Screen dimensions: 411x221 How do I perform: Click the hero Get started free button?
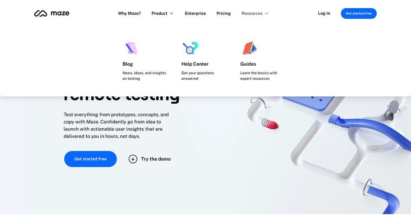[x=90, y=159]
